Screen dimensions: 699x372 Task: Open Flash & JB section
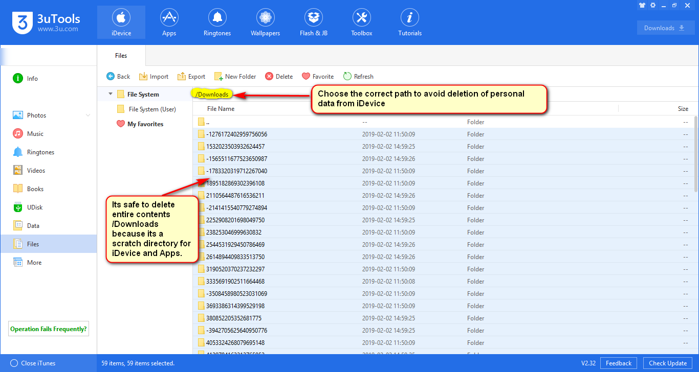(314, 22)
